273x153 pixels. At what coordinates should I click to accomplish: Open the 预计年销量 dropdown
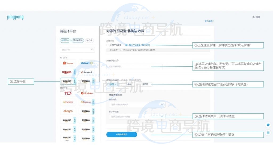pyautogui.click(x=137, y=117)
